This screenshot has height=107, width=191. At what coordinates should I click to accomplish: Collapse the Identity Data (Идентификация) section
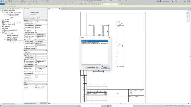pos(46,66)
